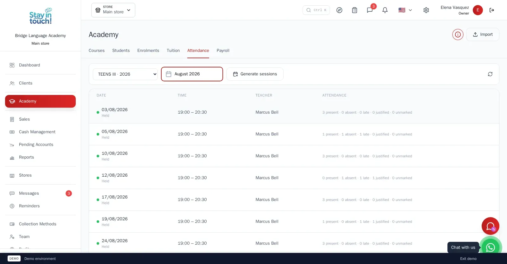The height and width of the screenshot is (264, 507).
Task: Refresh the attendance list
Action: (x=490, y=74)
